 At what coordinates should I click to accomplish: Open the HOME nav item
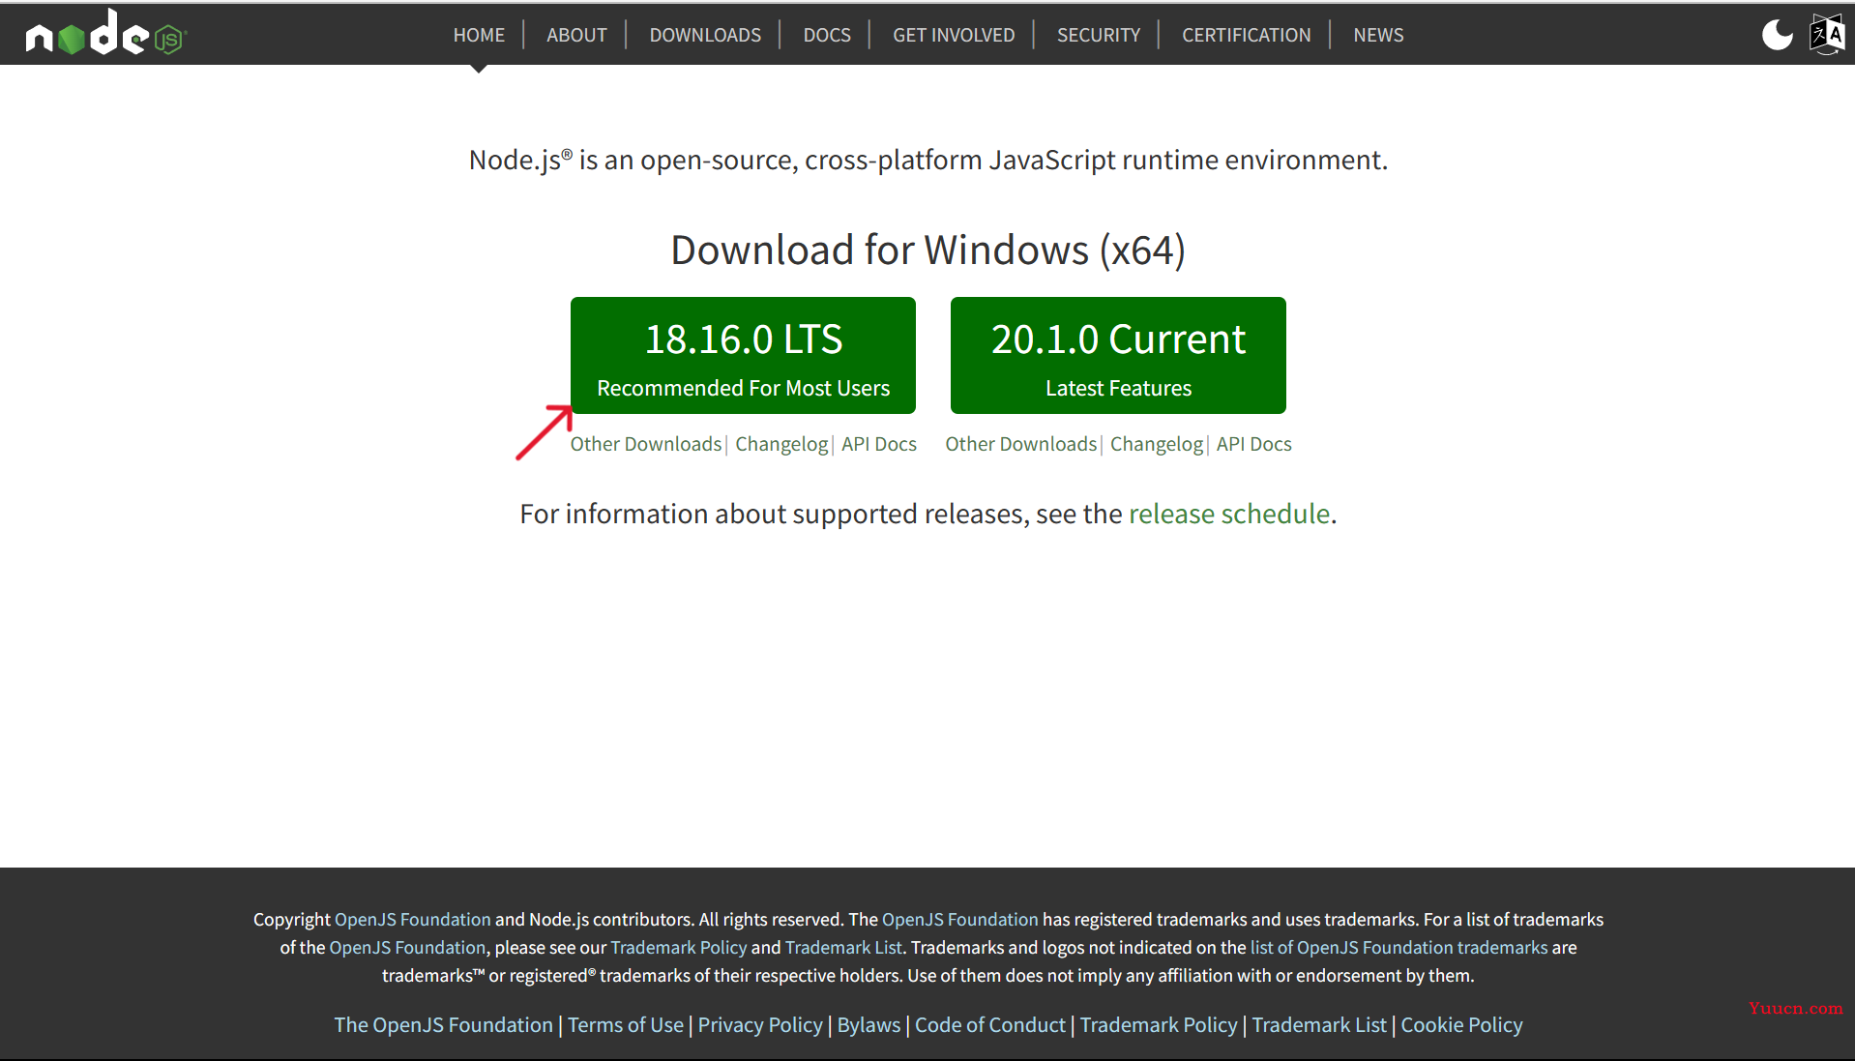tap(479, 35)
